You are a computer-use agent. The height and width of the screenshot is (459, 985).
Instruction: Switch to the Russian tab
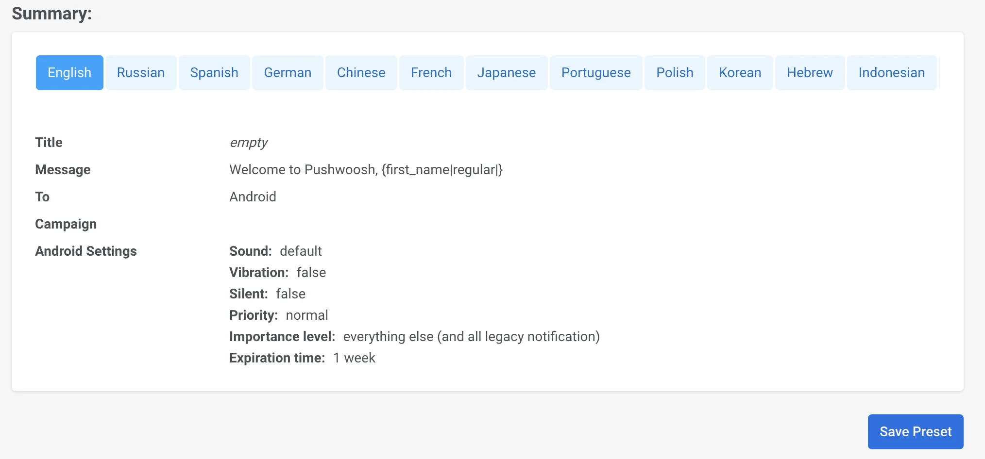point(141,73)
